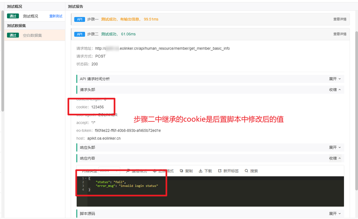The height and width of the screenshot is (219, 358).
Task: Expand the 脚本源码 section
Action: 335,214
